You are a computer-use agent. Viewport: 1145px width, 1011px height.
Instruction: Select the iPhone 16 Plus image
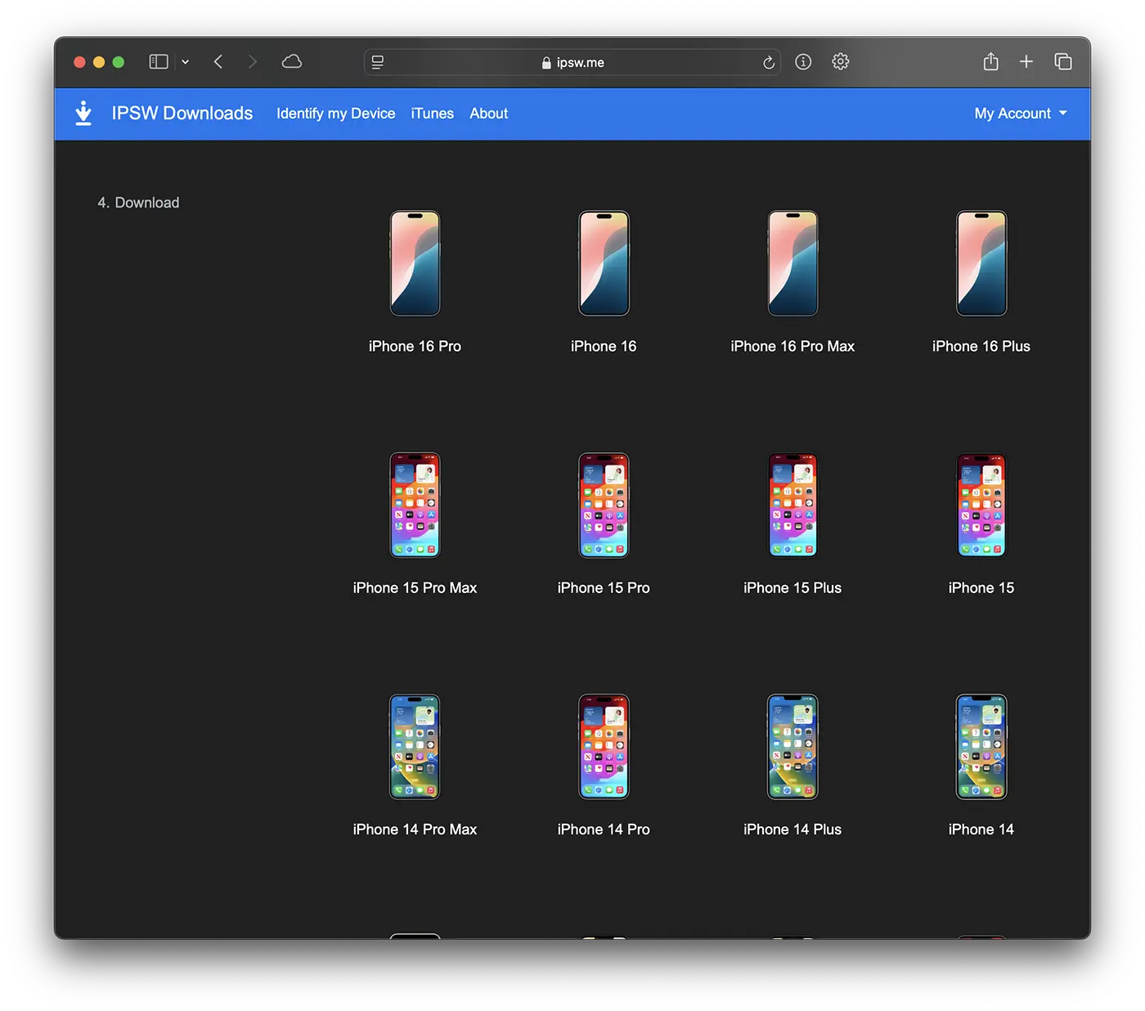click(x=981, y=263)
